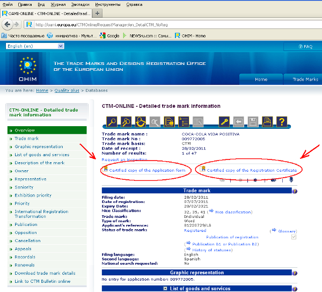Open Certified copy of the Application form
The image size is (322, 292).
(x=147, y=170)
